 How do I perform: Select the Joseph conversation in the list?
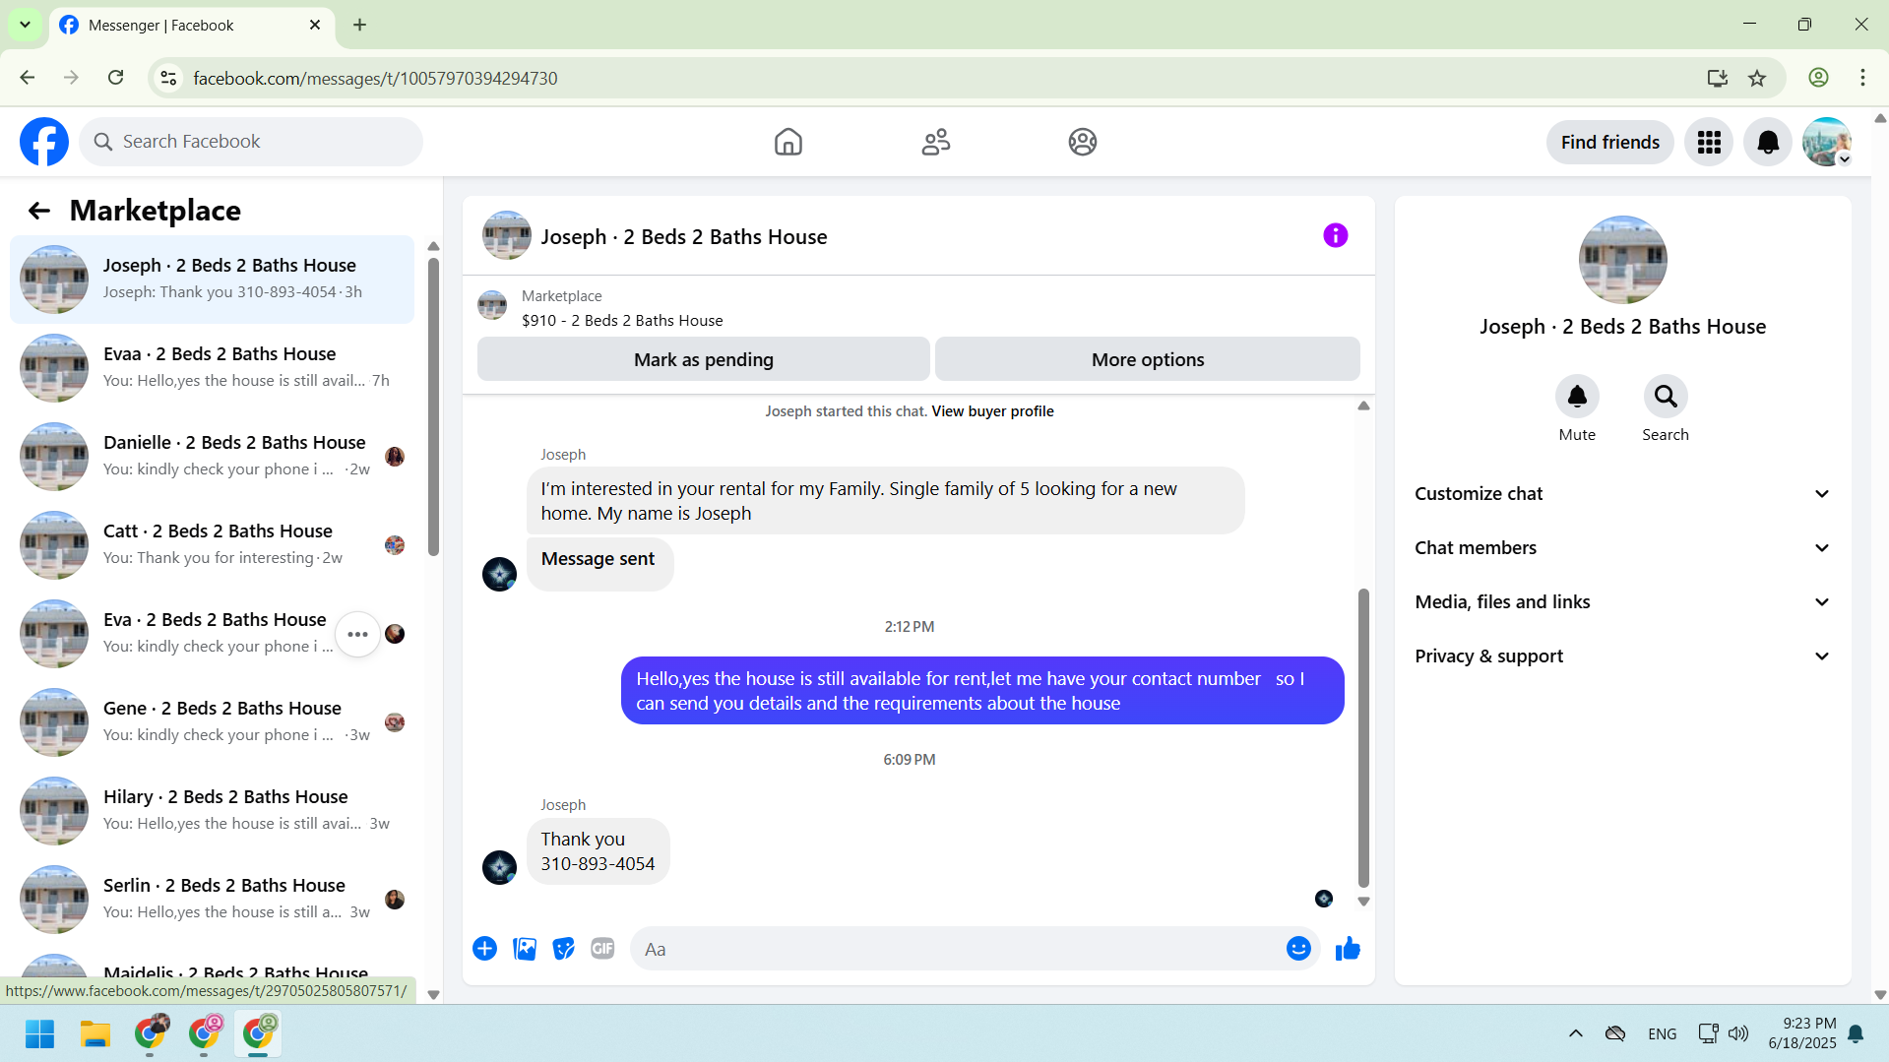[x=212, y=280]
